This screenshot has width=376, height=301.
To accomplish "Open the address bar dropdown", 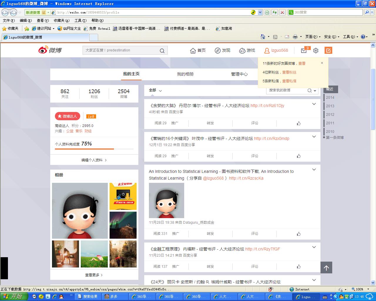I will tap(260, 12).
